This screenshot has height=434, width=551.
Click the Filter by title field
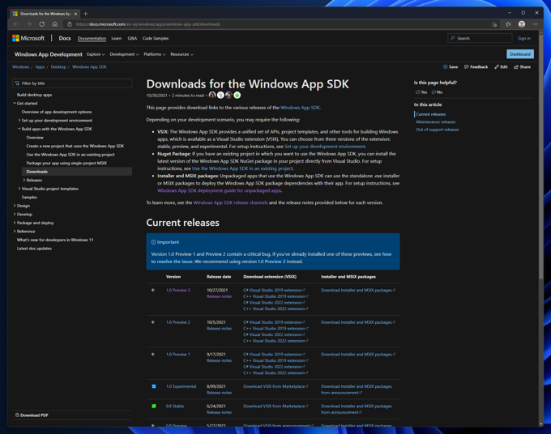(x=72, y=83)
